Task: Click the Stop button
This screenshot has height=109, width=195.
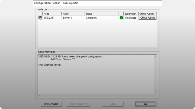Action: [113, 104]
